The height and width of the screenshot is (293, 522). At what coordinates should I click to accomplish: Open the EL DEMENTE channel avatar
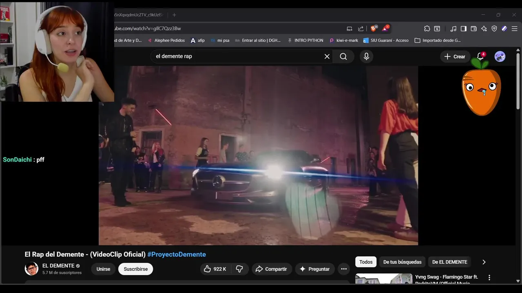click(x=31, y=269)
